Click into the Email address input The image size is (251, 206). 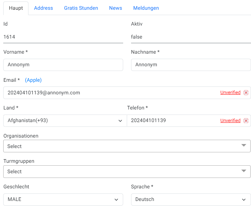108,93
